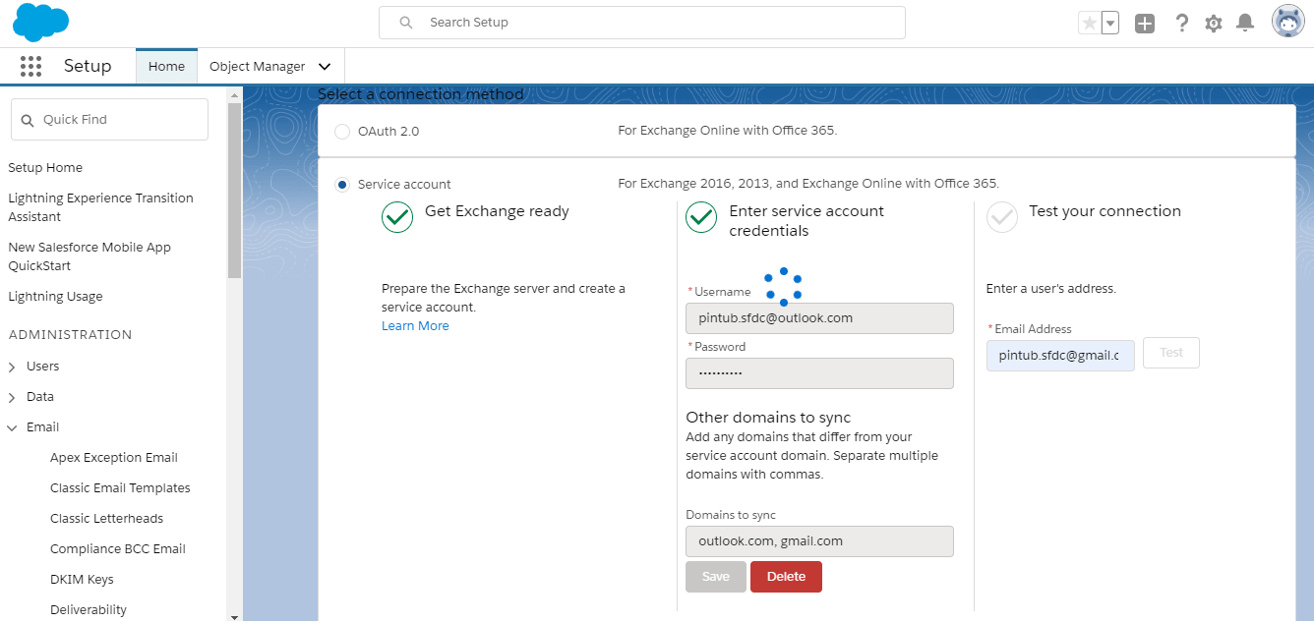Collapse the Email tree node

click(12, 427)
